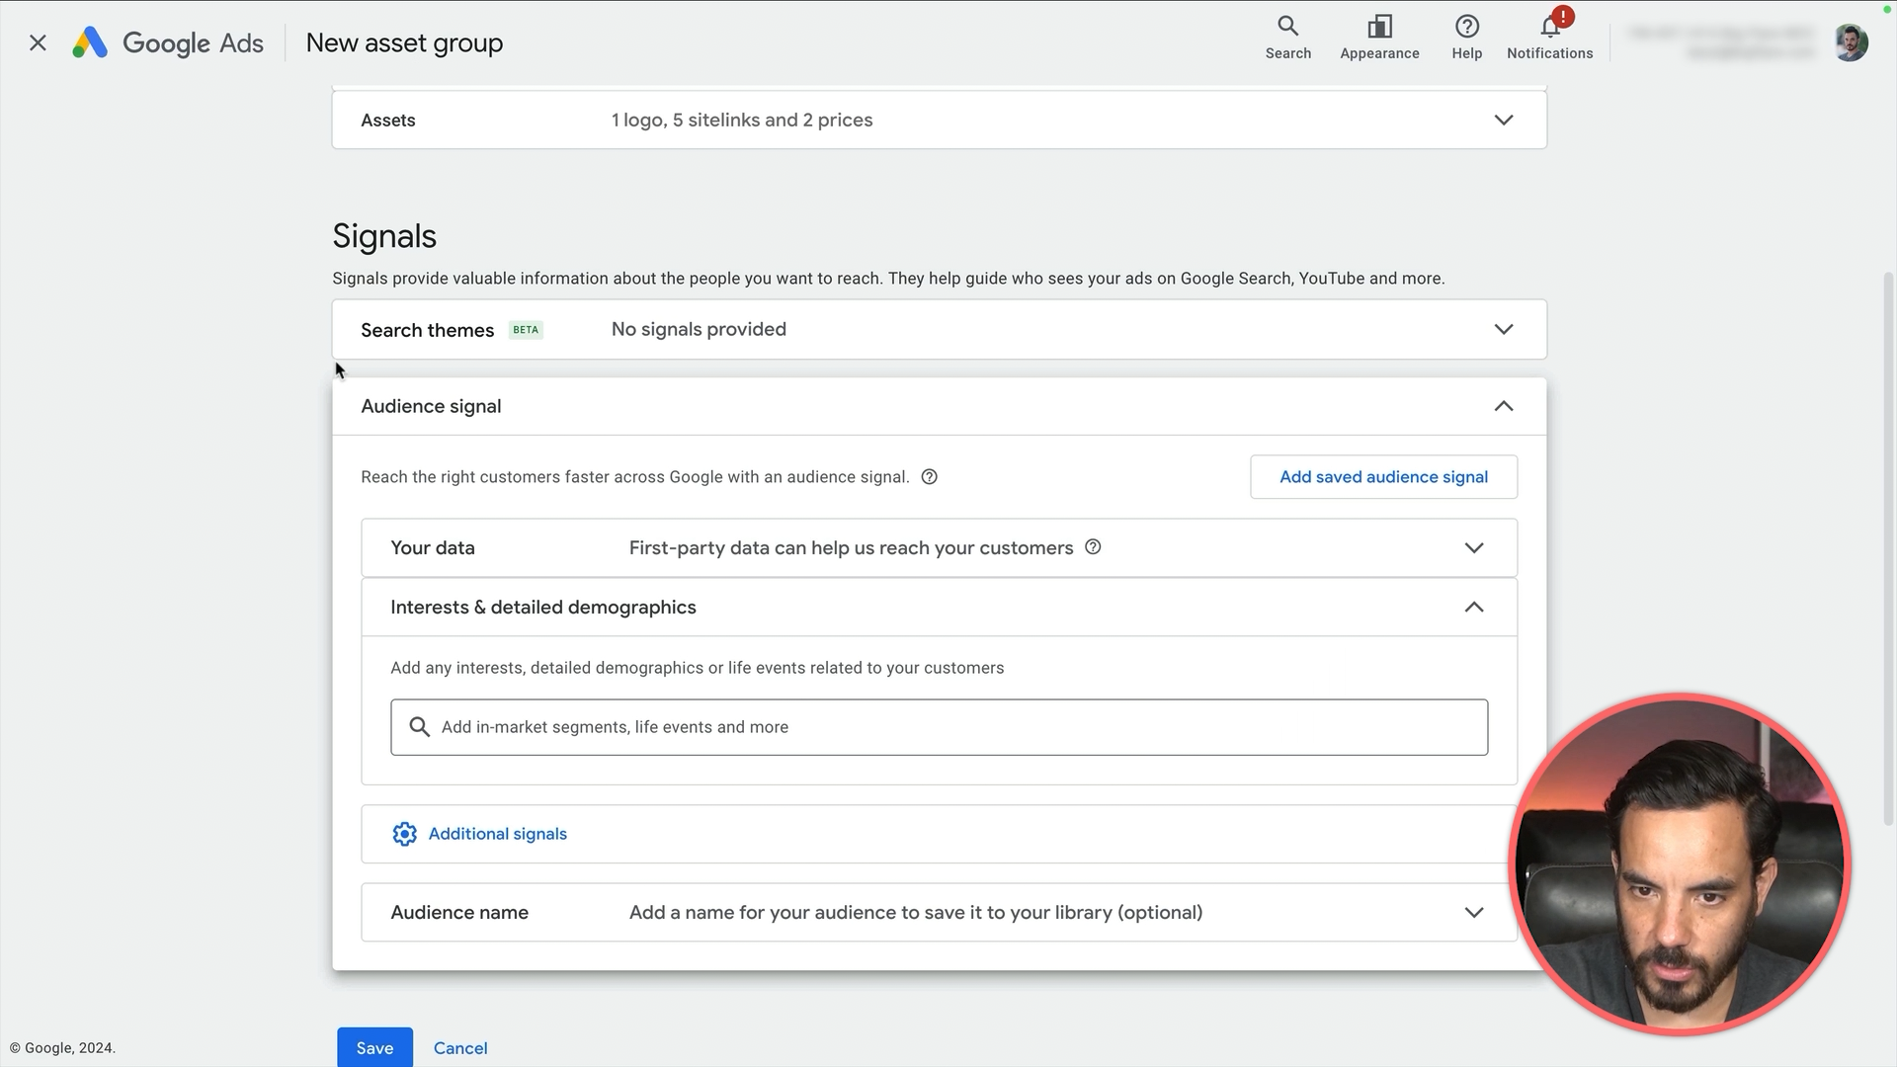Cancel the asset group changes
This screenshot has height=1067, width=1897.
(x=459, y=1047)
